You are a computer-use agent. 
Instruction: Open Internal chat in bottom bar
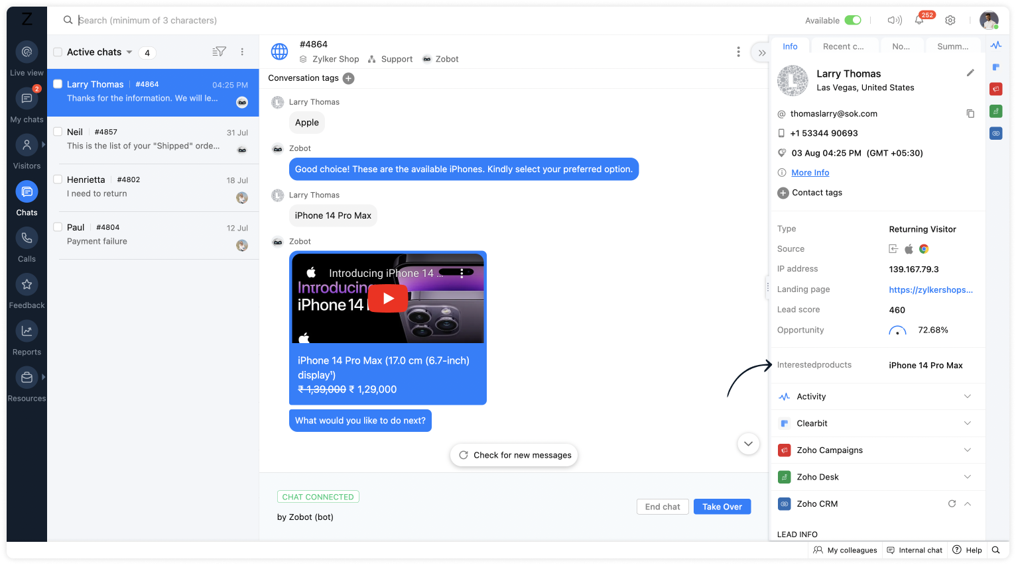pyautogui.click(x=915, y=550)
